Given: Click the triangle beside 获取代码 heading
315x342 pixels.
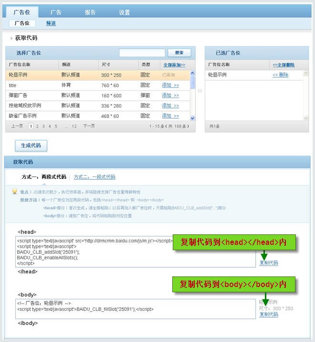Looking at the screenshot, I should (11, 38).
